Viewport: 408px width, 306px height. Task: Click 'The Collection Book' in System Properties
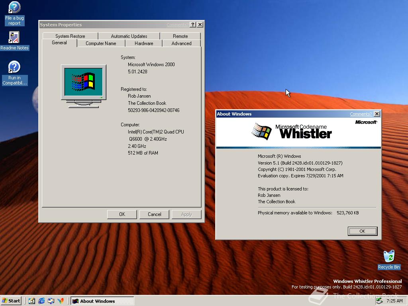(x=147, y=103)
